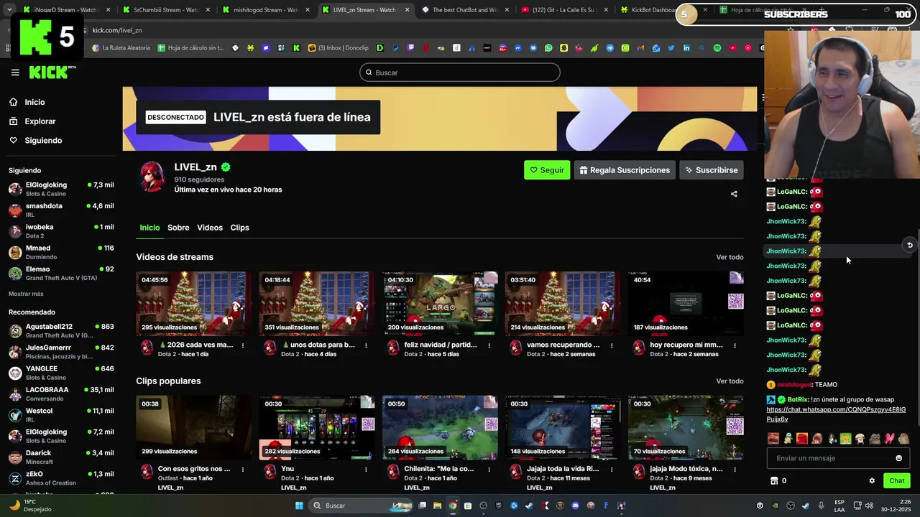
Task: Click the mishitogod username in chat
Action: [794, 385]
